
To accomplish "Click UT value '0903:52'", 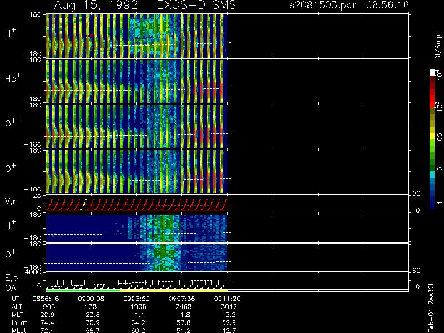I will pyautogui.click(x=137, y=299).
